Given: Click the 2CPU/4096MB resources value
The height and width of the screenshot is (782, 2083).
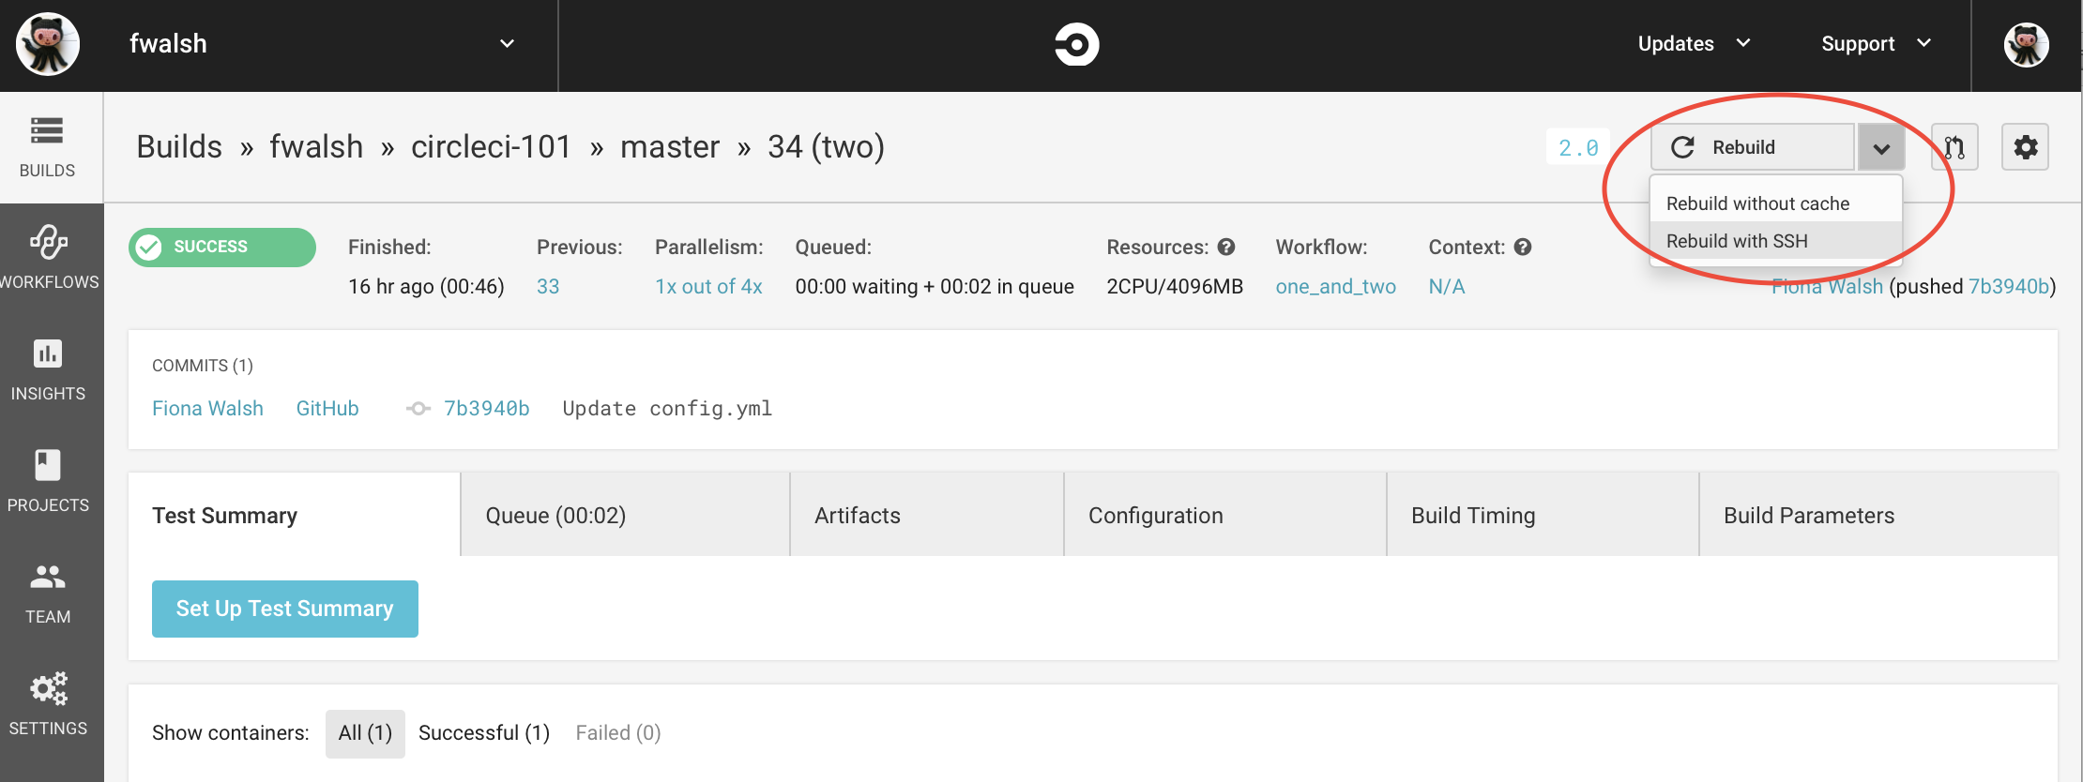Looking at the screenshot, I should pos(1175,287).
